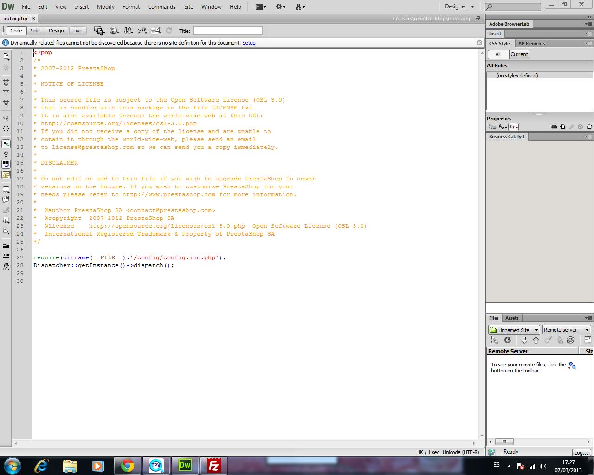The image size is (594, 475).
Task: Click the W3C Validation icon
Action: (x=142, y=31)
